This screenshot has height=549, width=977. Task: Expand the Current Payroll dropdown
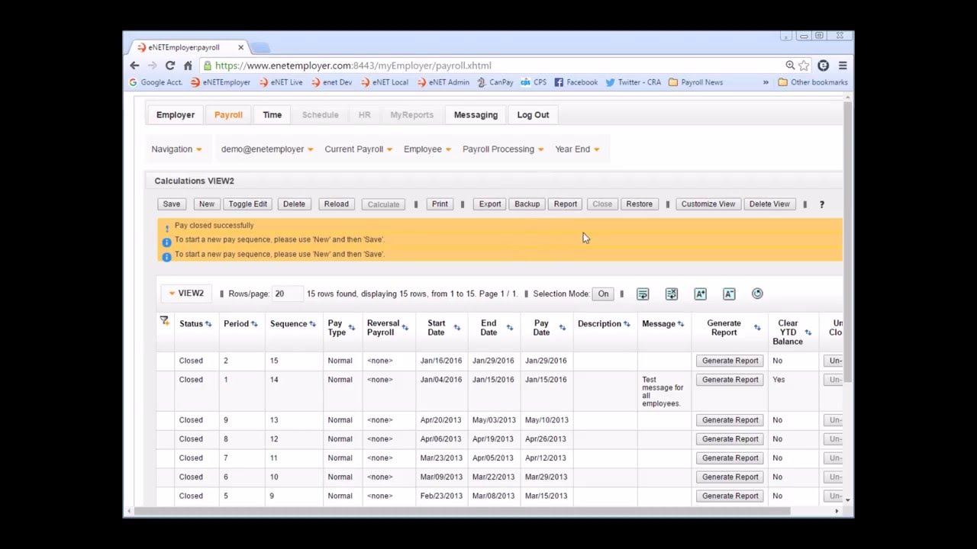point(358,149)
